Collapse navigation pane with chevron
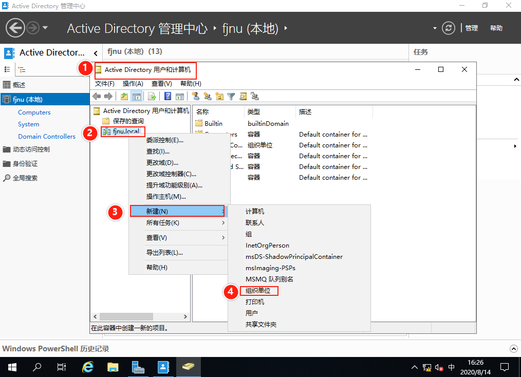Screen dimensions: 521x377 (x=96, y=53)
